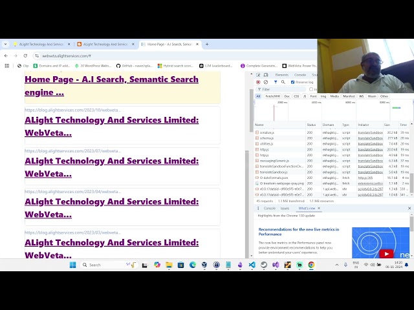Screen dimensions: 414x310
Task: Toggle the checkbox next to the Filter box
Action: [311, 89]
